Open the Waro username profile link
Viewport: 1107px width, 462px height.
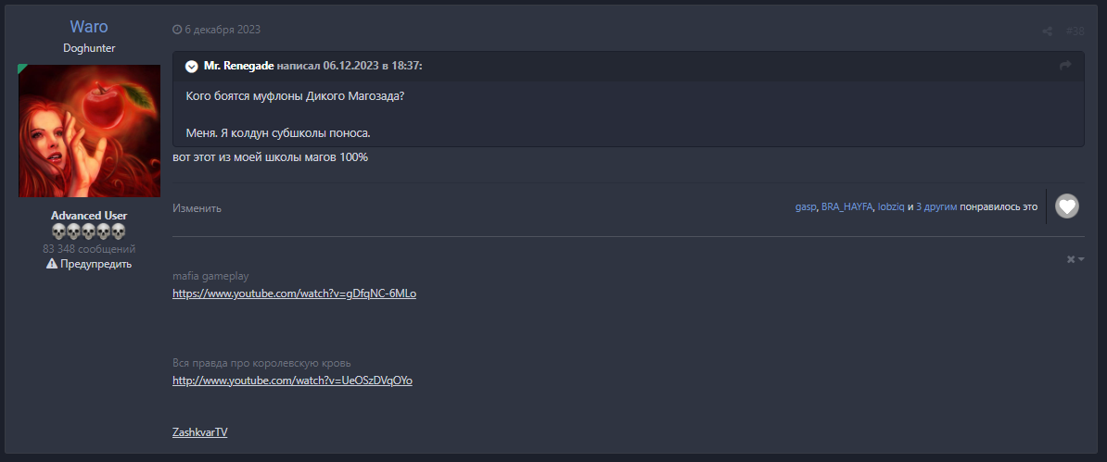[89, 27]
